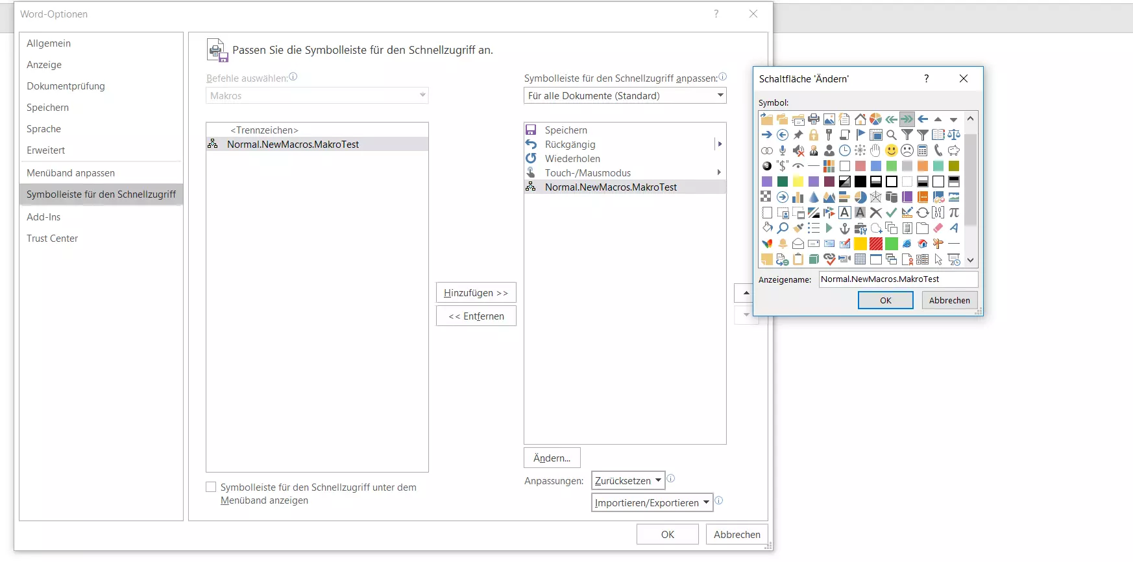Image resolution: width=1133 pixels, height=562 pixels.
Task: Pick the telephone handset symbol
Action: coord(938,150)
